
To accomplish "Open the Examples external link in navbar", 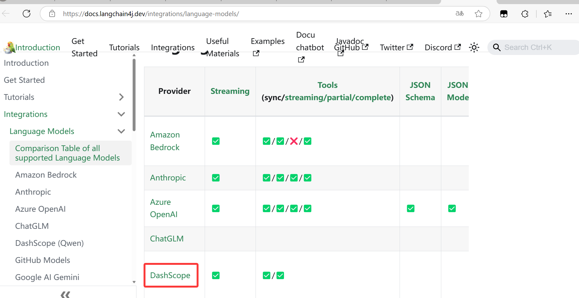I will click(268, 47).
